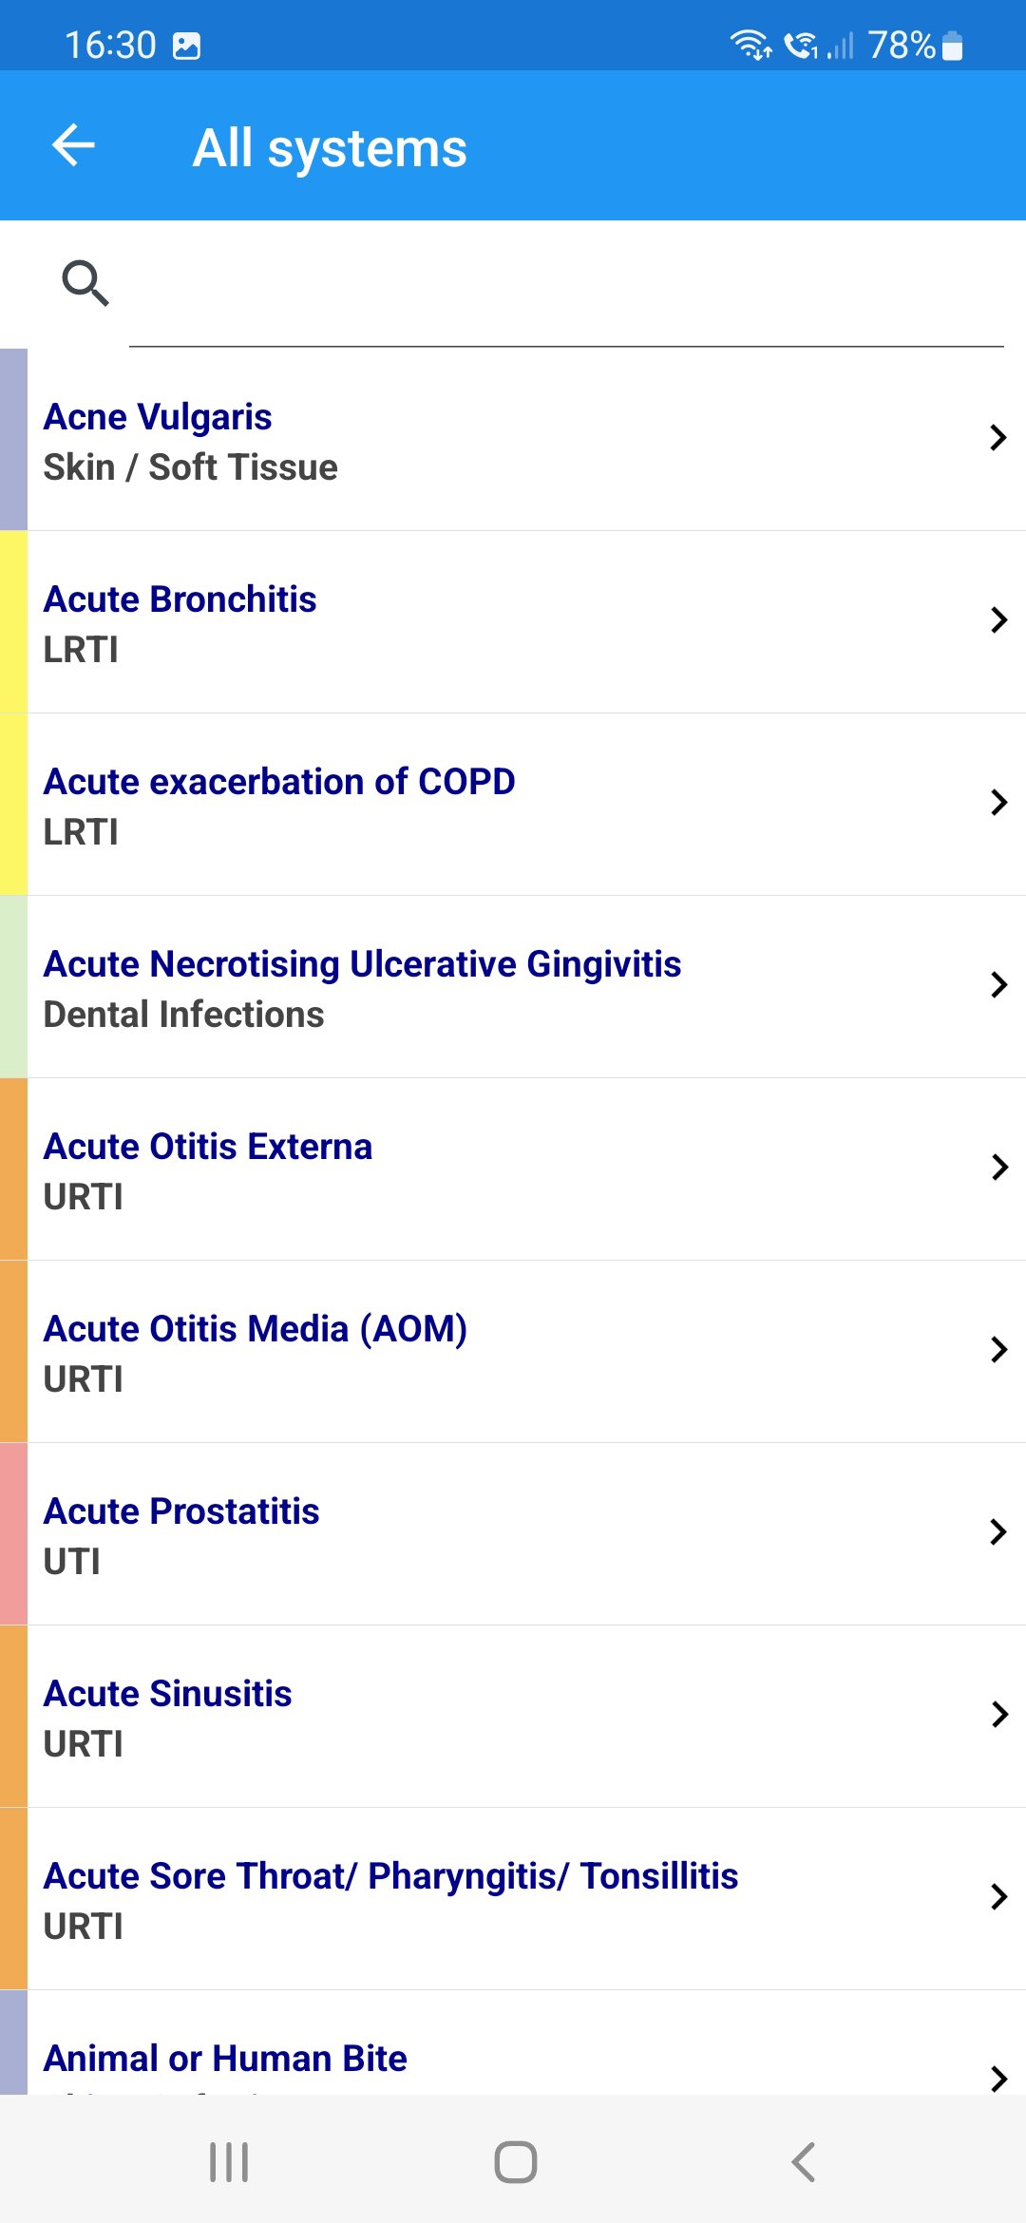Tap chevron for Acute Sore Throat row
The image size is (1026, 2223).
[997, 1896]
